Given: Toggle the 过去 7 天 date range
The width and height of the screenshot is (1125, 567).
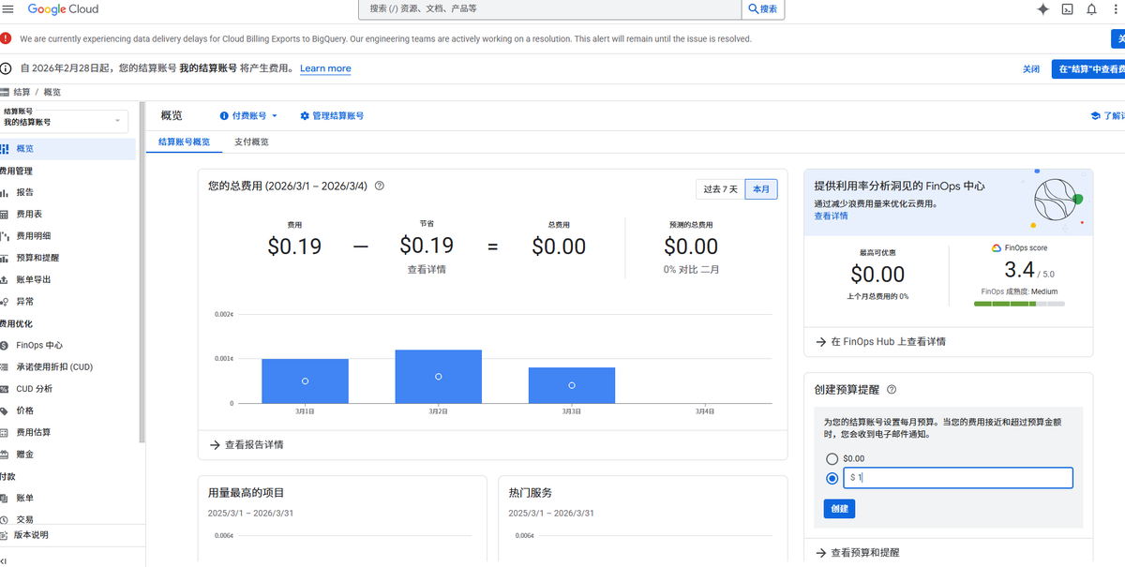Looking at the screenshot, I should [721, 189].
